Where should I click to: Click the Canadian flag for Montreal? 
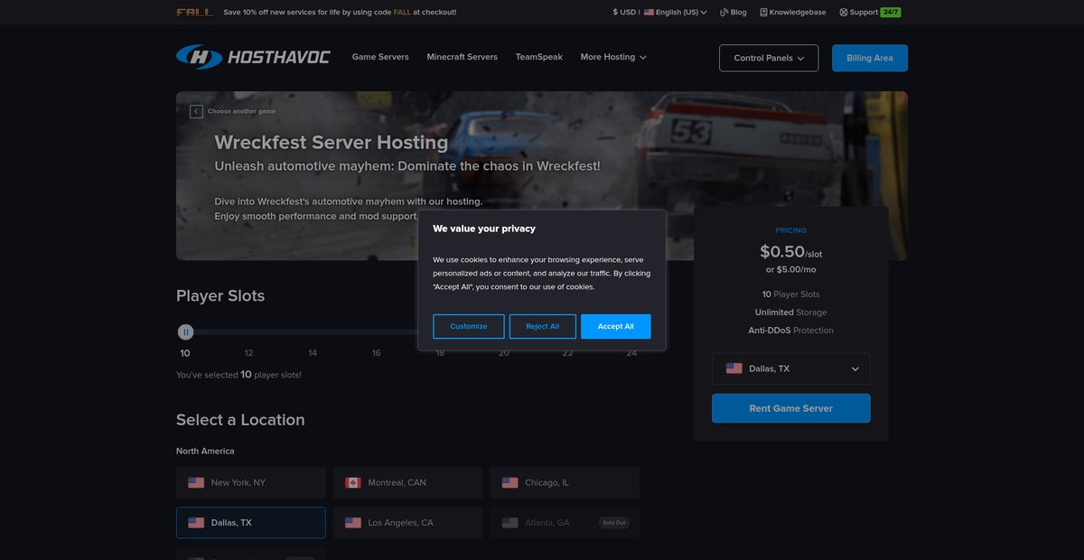point(353,482)
